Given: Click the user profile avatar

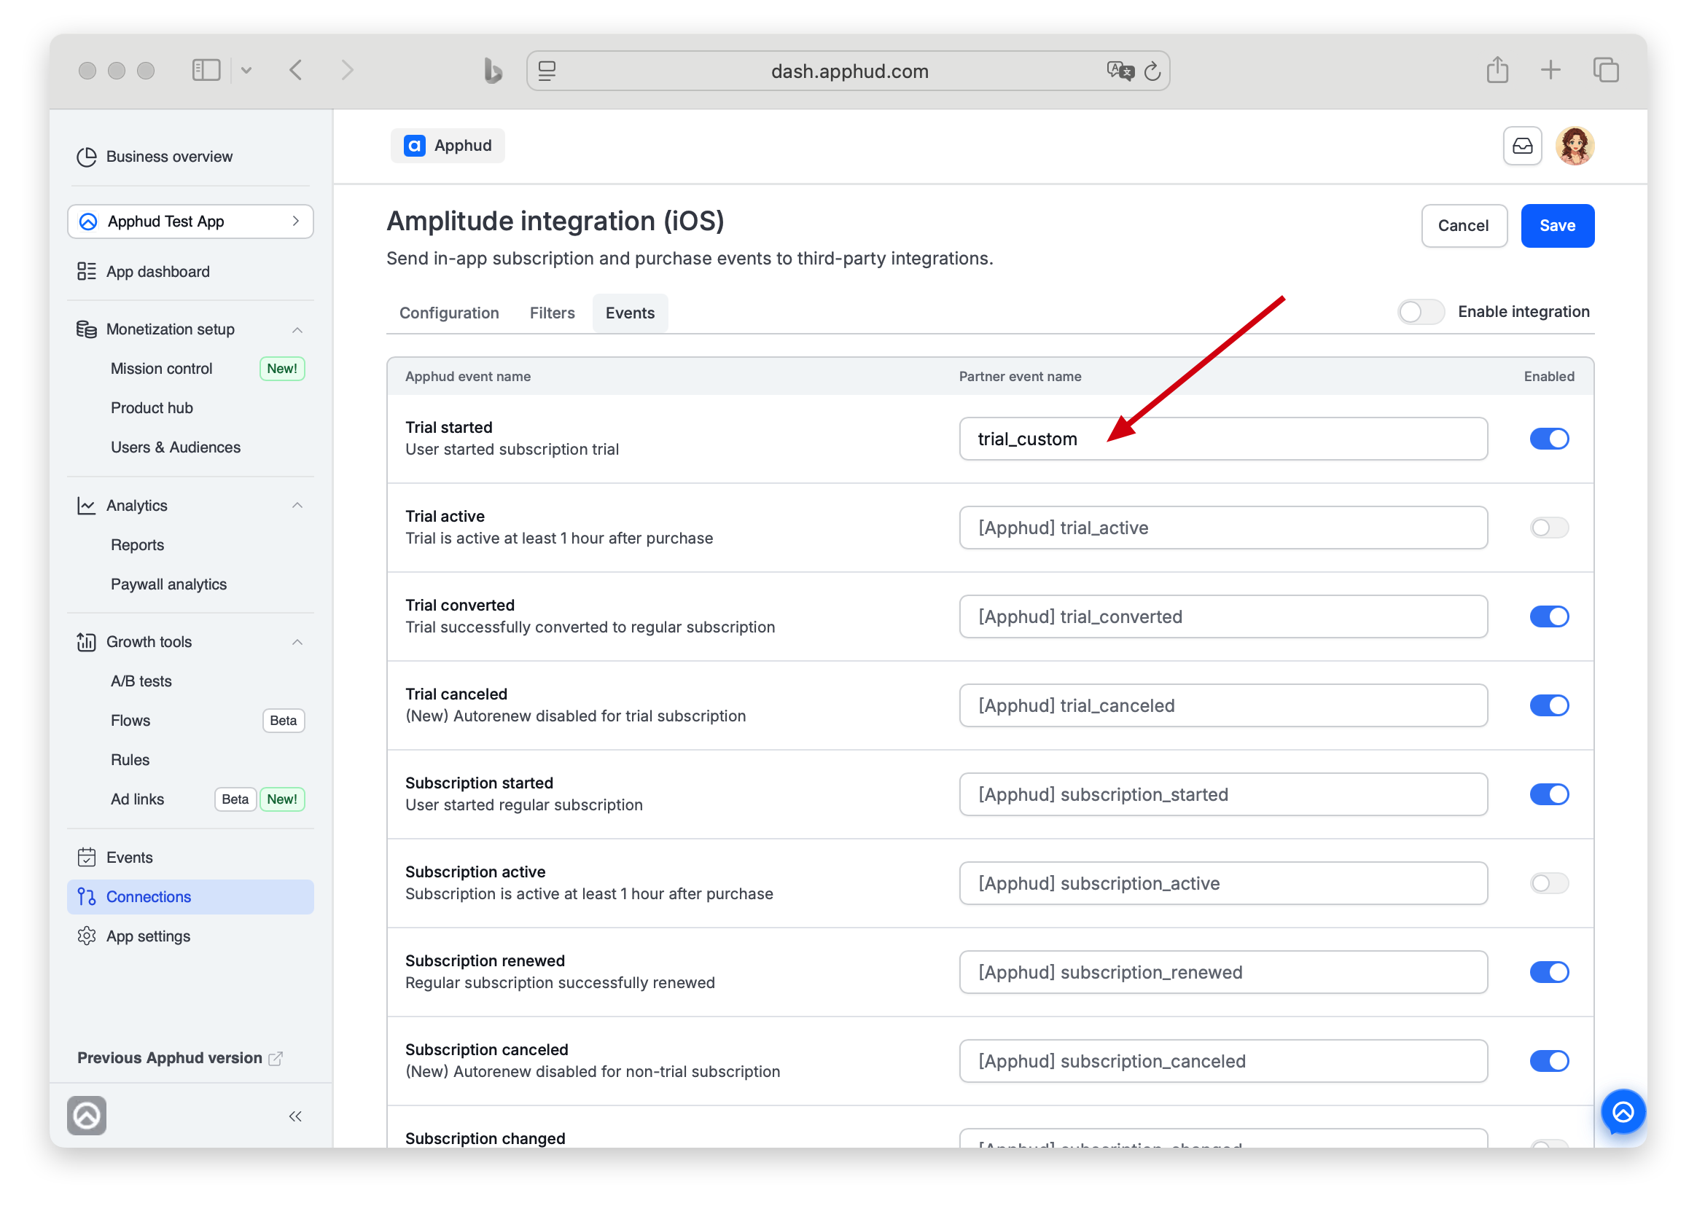Looking at the screenshot, I should 1575,146.
